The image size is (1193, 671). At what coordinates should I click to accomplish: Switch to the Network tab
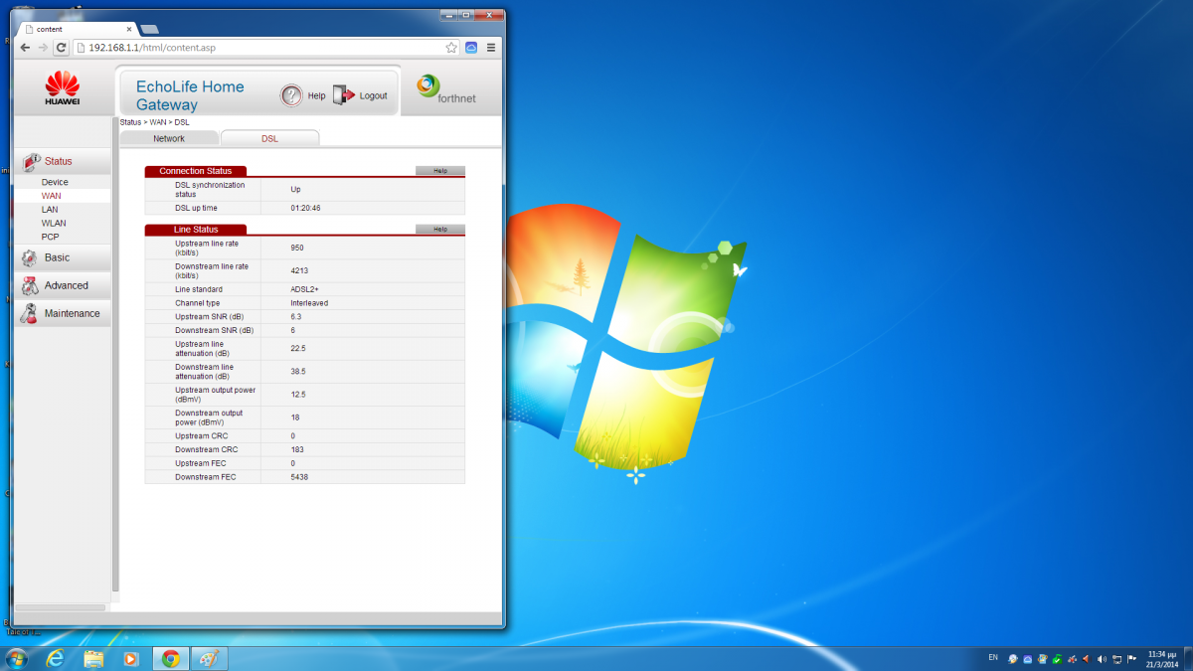169,138
